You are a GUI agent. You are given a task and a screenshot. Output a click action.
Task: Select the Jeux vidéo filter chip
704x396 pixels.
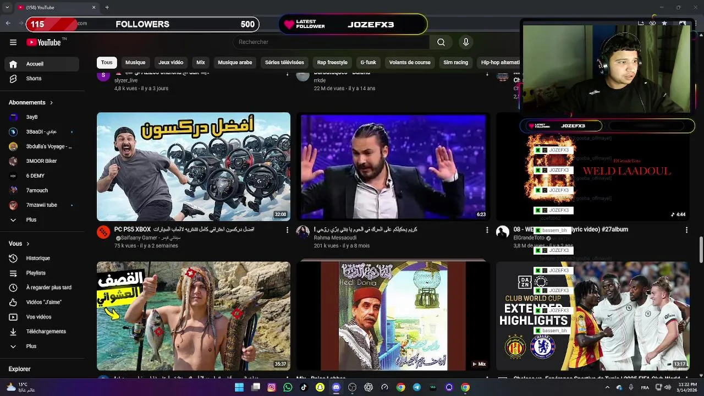(x=171, y=63)
